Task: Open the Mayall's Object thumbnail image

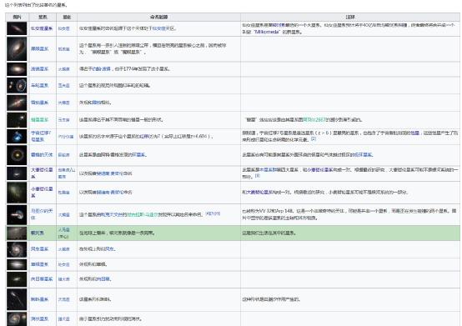Action: point(17,214)
